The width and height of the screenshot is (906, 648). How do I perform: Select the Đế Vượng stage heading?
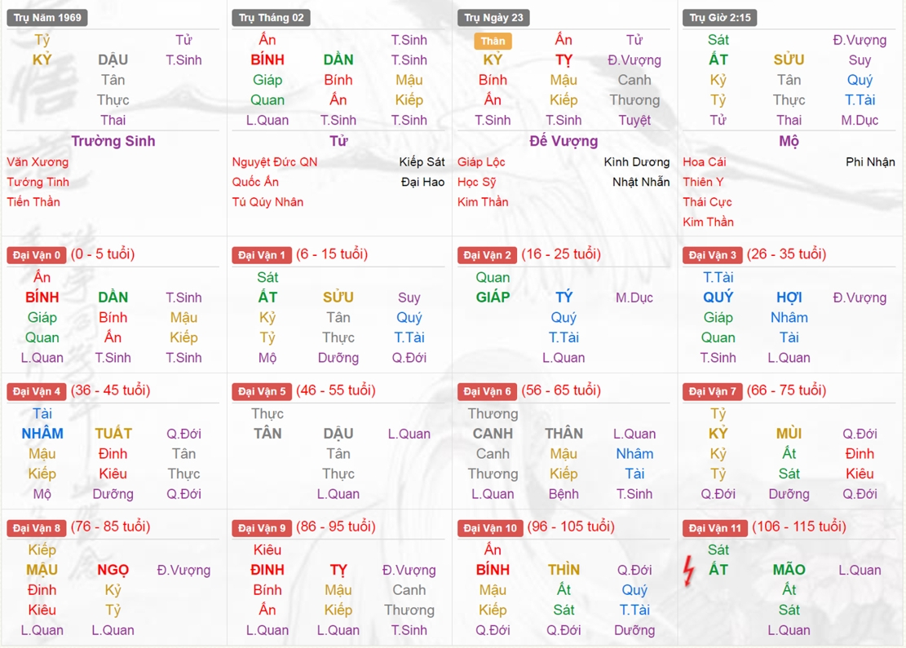pyautogui.click(x=563, y=141)
